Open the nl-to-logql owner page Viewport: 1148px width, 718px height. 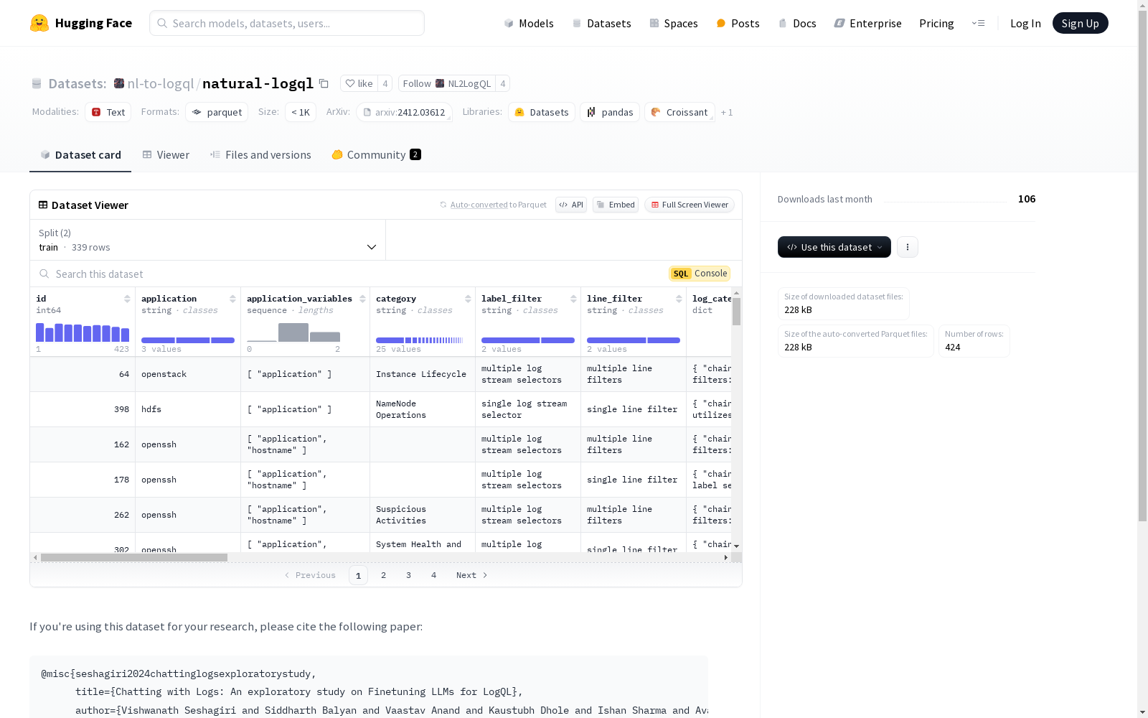click(161, 83)
